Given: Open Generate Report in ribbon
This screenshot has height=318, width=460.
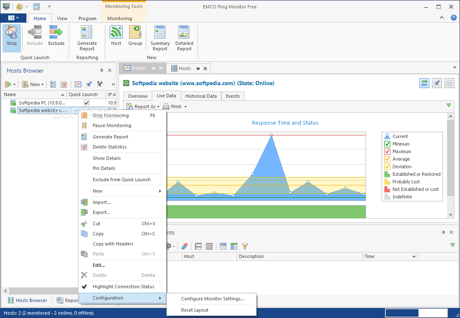Looking at the screenshot, I should pyautogui.click(x=87, y=38).
